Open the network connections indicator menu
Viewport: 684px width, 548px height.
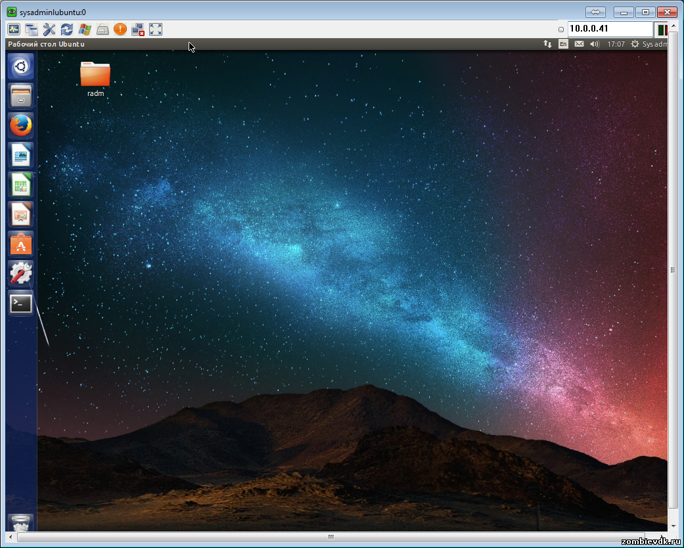point(547,44)
